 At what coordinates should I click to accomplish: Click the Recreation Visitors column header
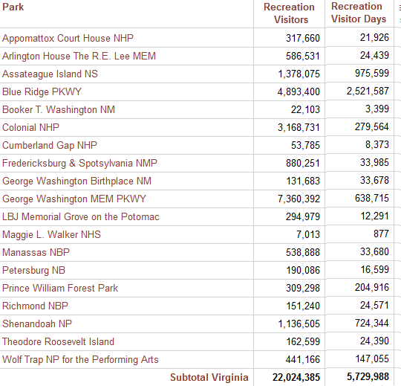(290, 13)
